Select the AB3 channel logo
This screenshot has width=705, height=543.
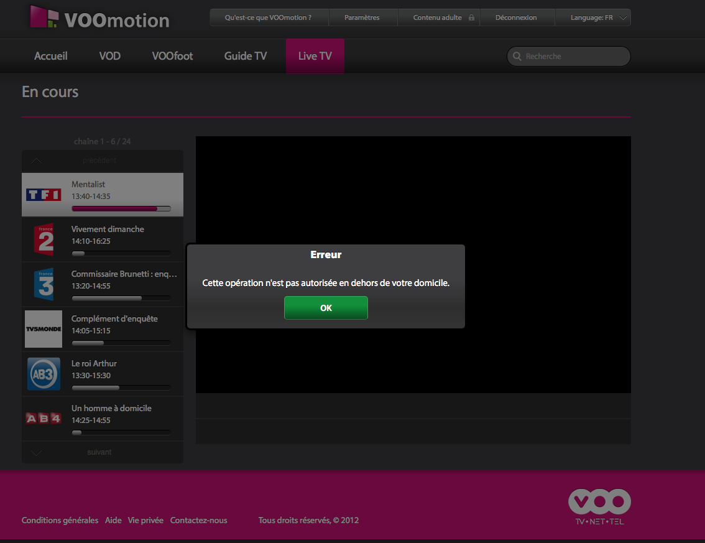(x=44, y=374)
